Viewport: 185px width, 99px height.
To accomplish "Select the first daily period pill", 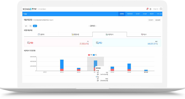I will coord(26,26).
